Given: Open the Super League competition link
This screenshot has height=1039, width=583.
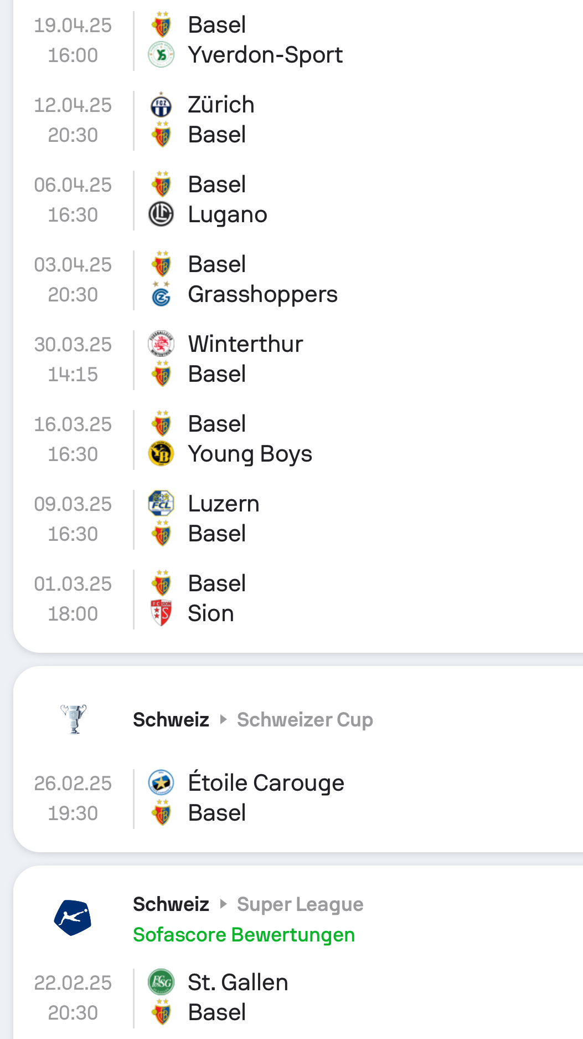Looking at the screenshot, I should (x=300, y=904).
